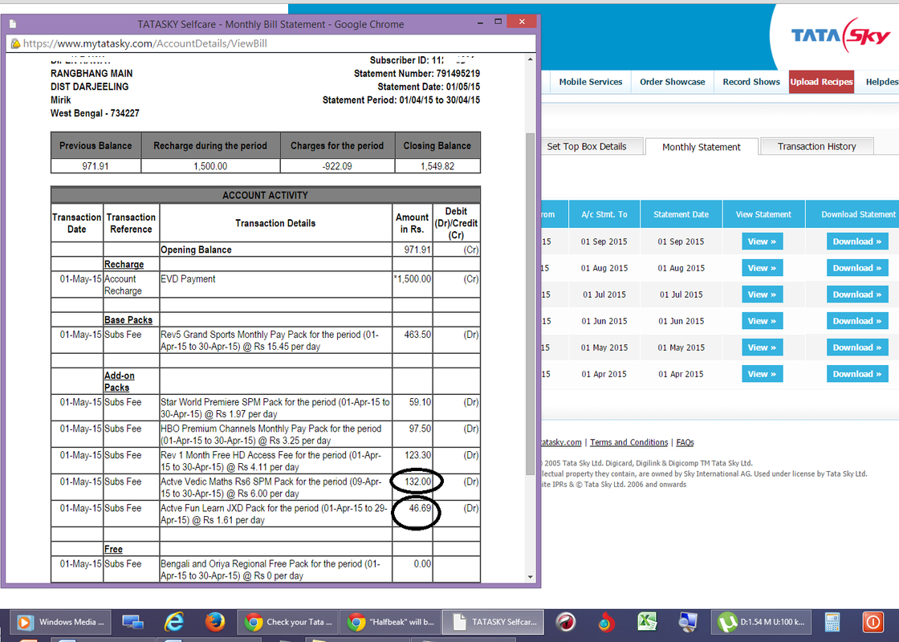Switch to Set Top Box Details tab

[x=587, y=147]
